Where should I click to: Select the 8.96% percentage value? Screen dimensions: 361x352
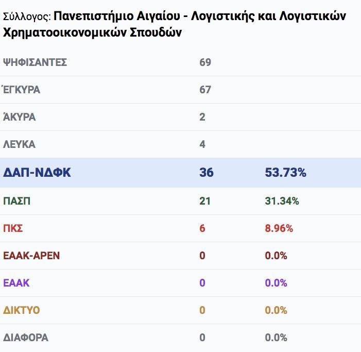point(279,228)
